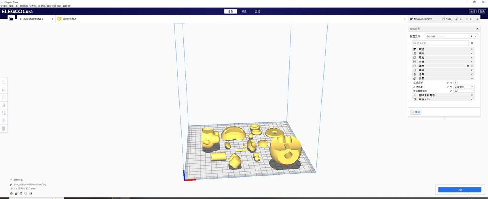Click the Recommended button in settings panel
Image resolution: width=488 pixels, height=199 pixels.
coord(416,112)
